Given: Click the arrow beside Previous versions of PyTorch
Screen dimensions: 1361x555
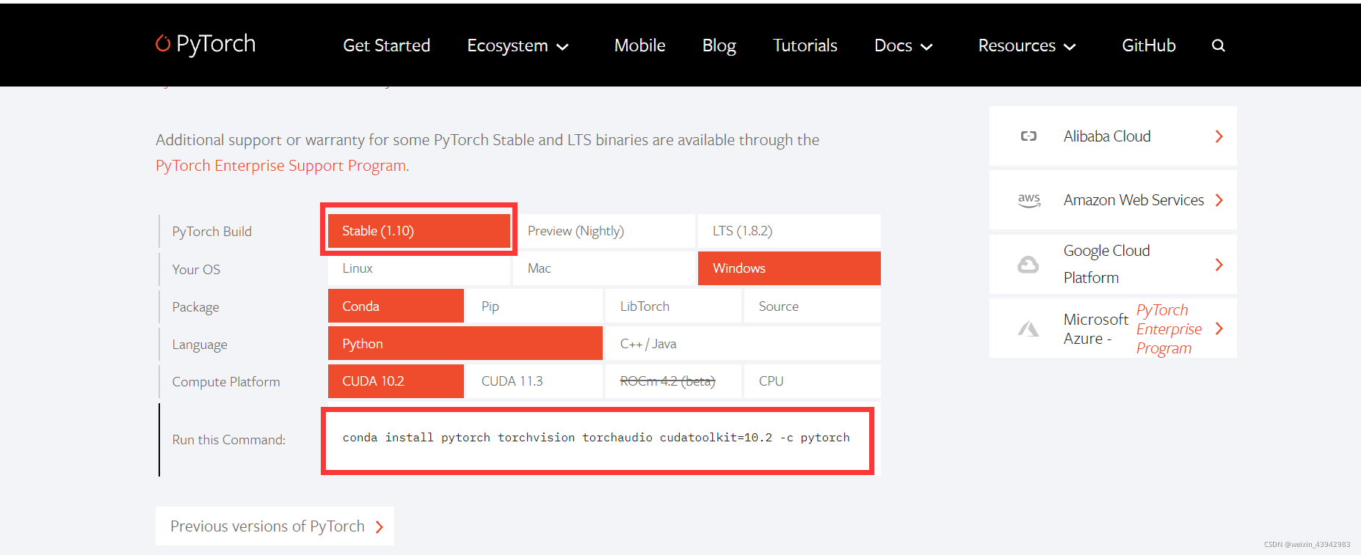Looking at the screenshot, I should click(379, 527).
